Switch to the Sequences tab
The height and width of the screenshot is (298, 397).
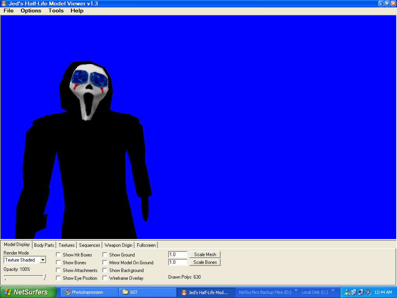[90, 245]
